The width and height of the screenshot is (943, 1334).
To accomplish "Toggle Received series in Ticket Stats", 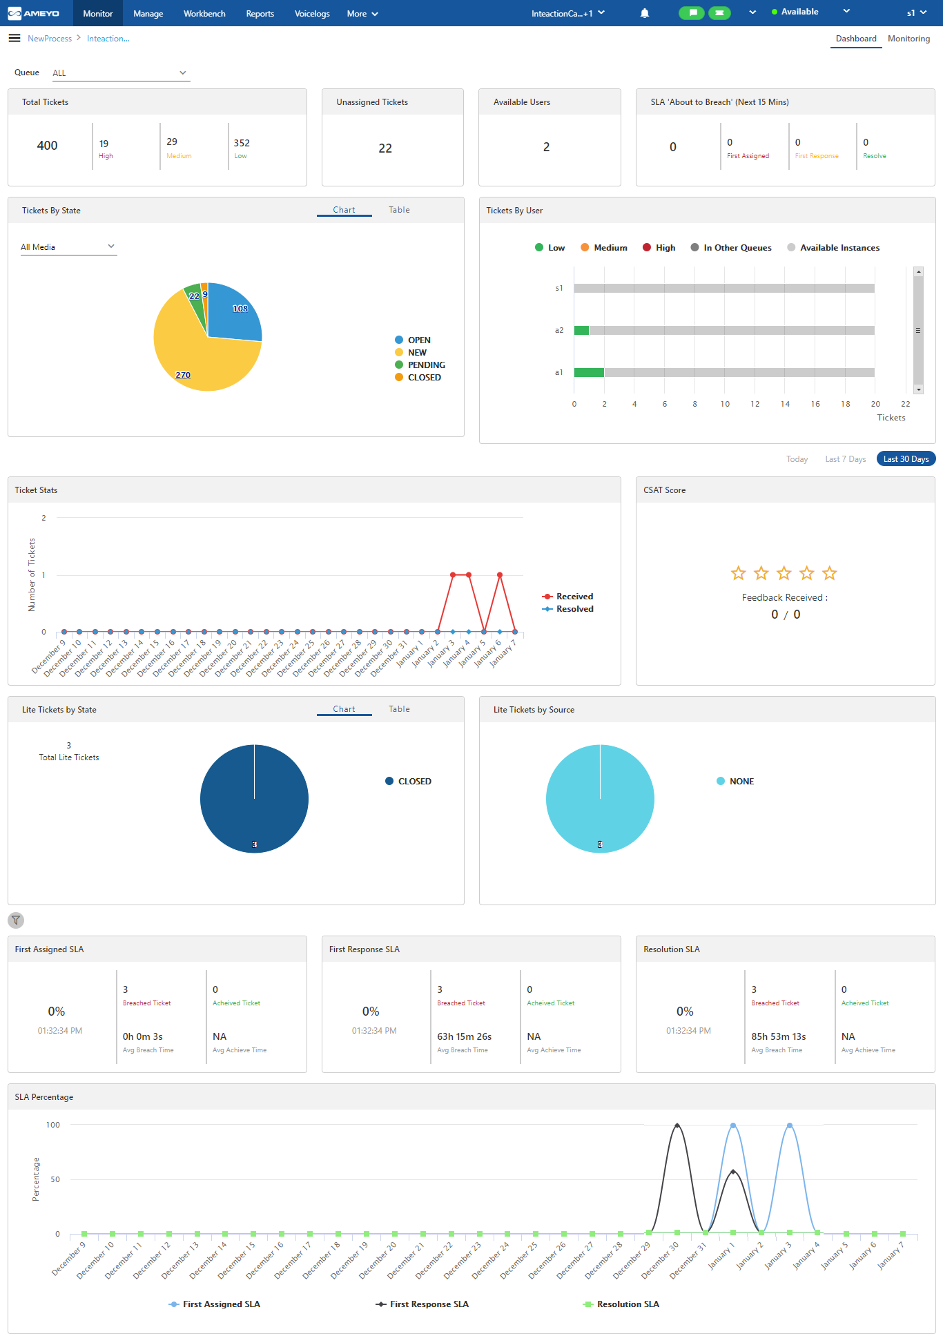I will pyautogui.click(x=567, y=597).
